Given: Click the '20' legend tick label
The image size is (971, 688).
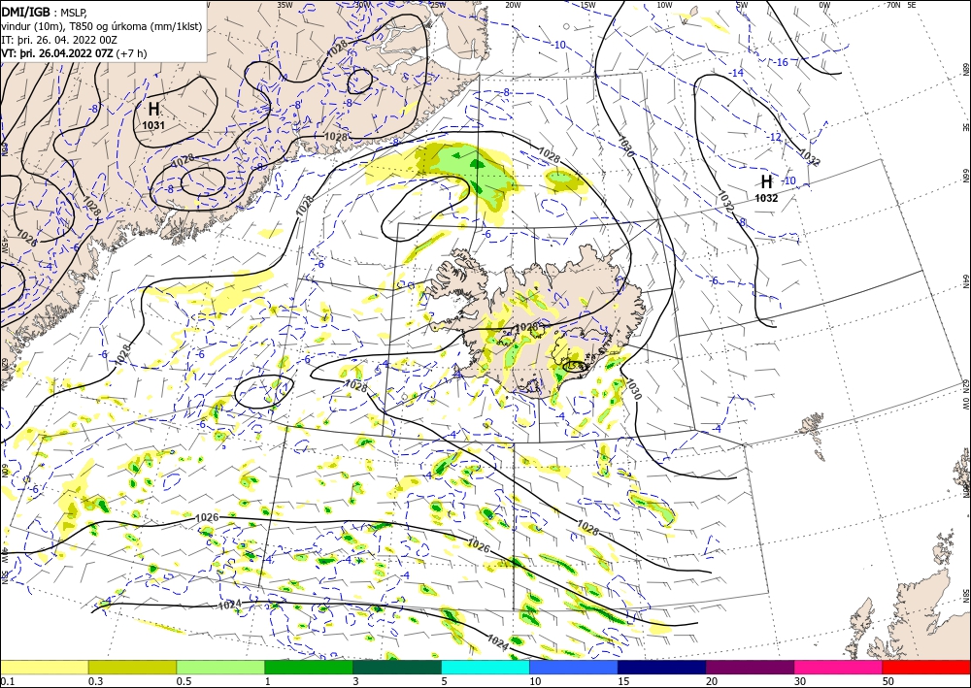Looking at the screenshot, I should 712,681.
